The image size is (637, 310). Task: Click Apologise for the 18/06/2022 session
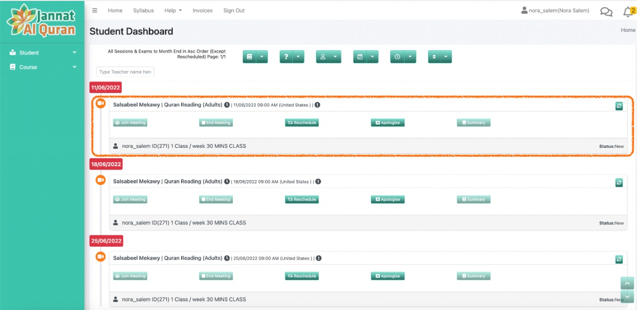(x=388, y=200)
